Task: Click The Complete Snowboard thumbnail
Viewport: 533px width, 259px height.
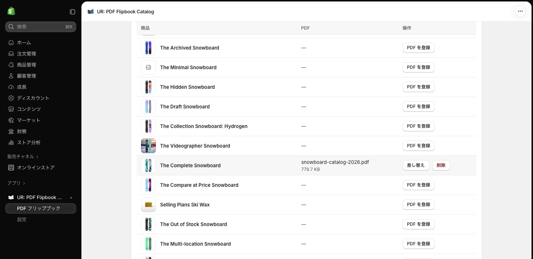Action: 148,165
